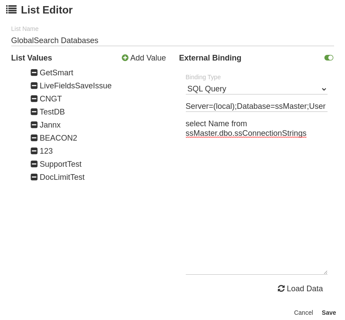Disable the External Binding toggle
The width and height of the screenshot is (345, 320).
pyautogui.click(x=329, y=58)
